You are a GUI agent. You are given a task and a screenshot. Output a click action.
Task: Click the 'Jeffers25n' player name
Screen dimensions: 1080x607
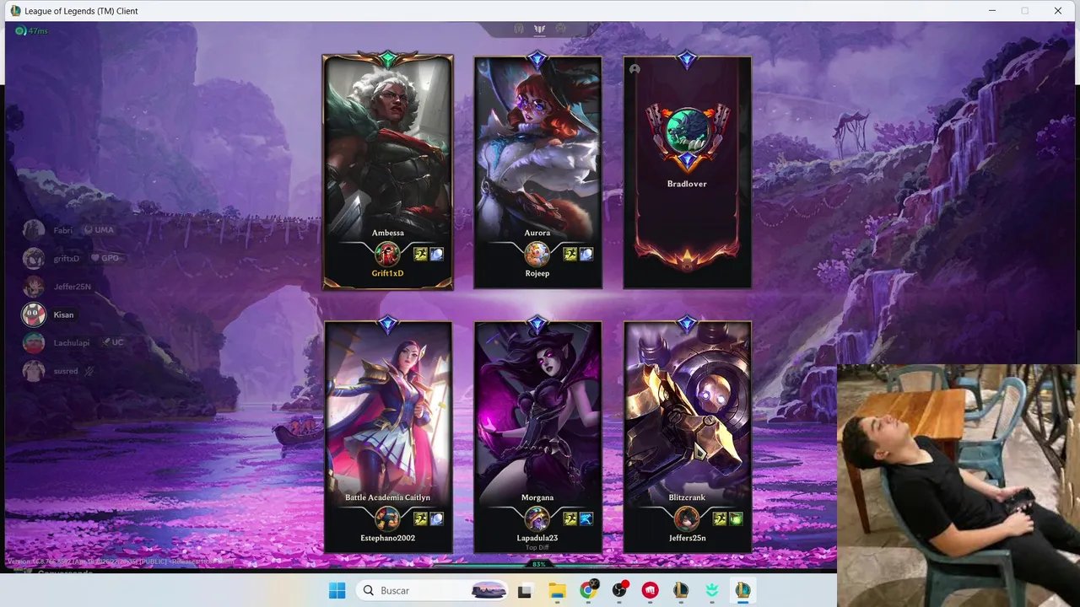point(687,538)
